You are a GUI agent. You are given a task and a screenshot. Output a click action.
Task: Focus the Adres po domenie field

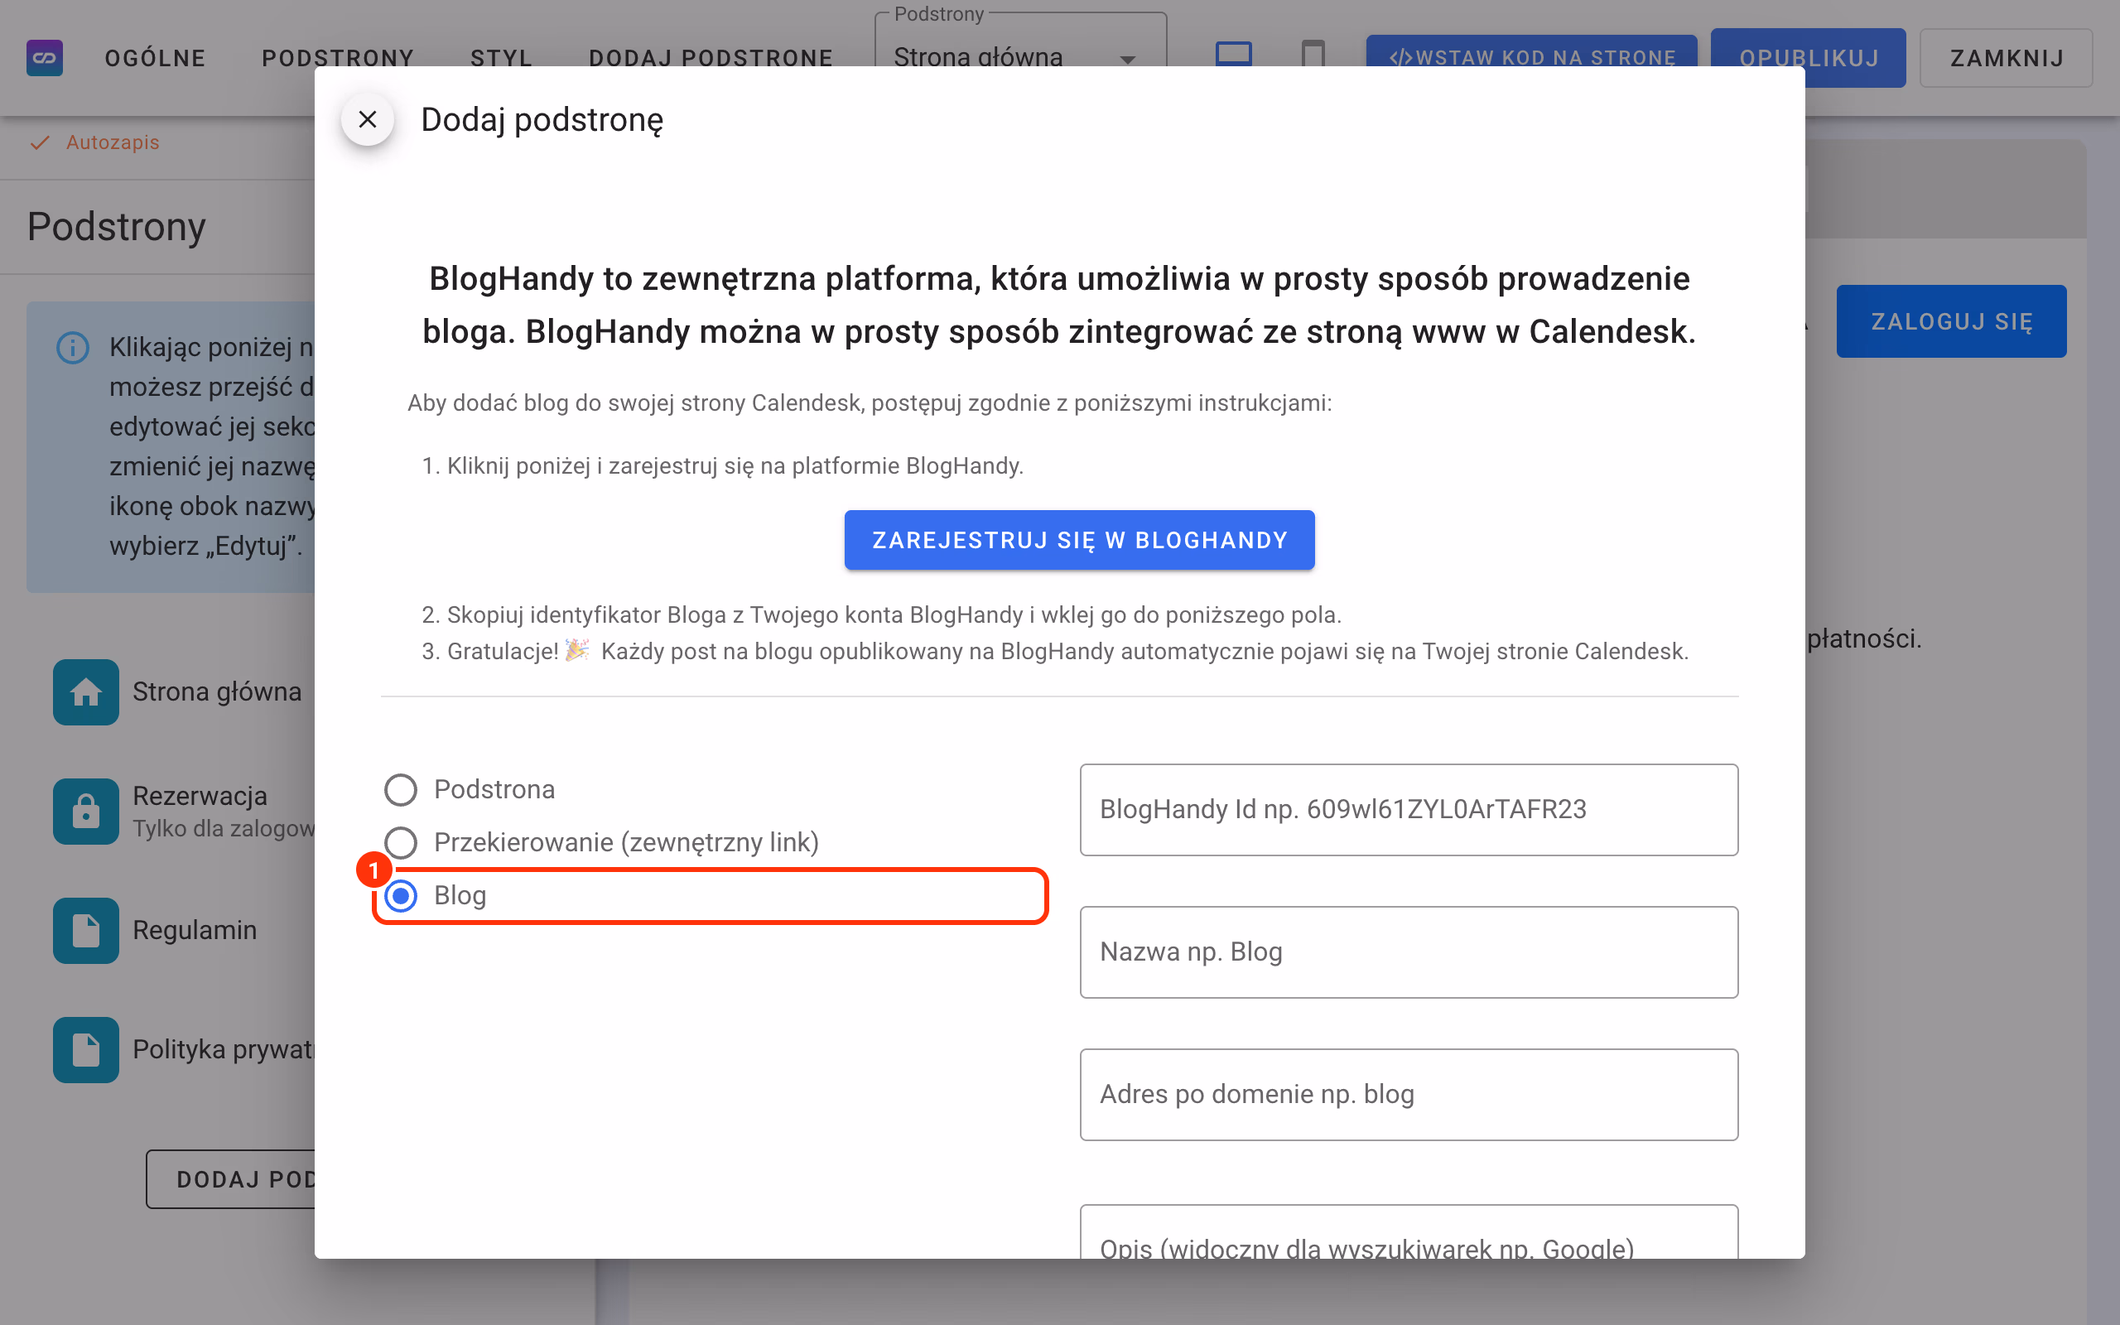point(1409,1095)
